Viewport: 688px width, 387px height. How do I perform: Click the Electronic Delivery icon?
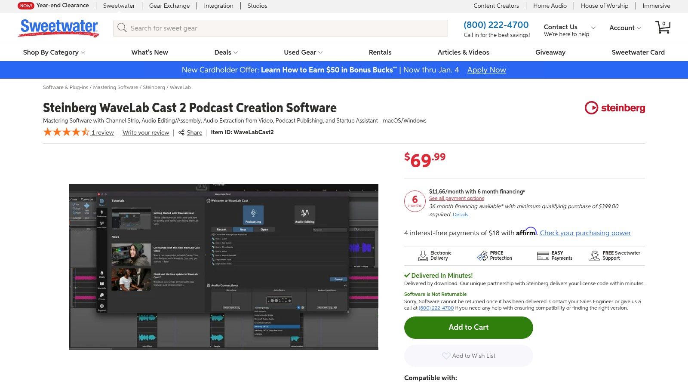(x=423, y=256)
